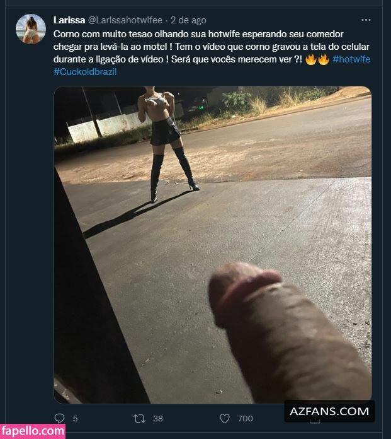The image size is (391, 439).
Task: Click the reply speech bubble icon
Action: [59, 419]
